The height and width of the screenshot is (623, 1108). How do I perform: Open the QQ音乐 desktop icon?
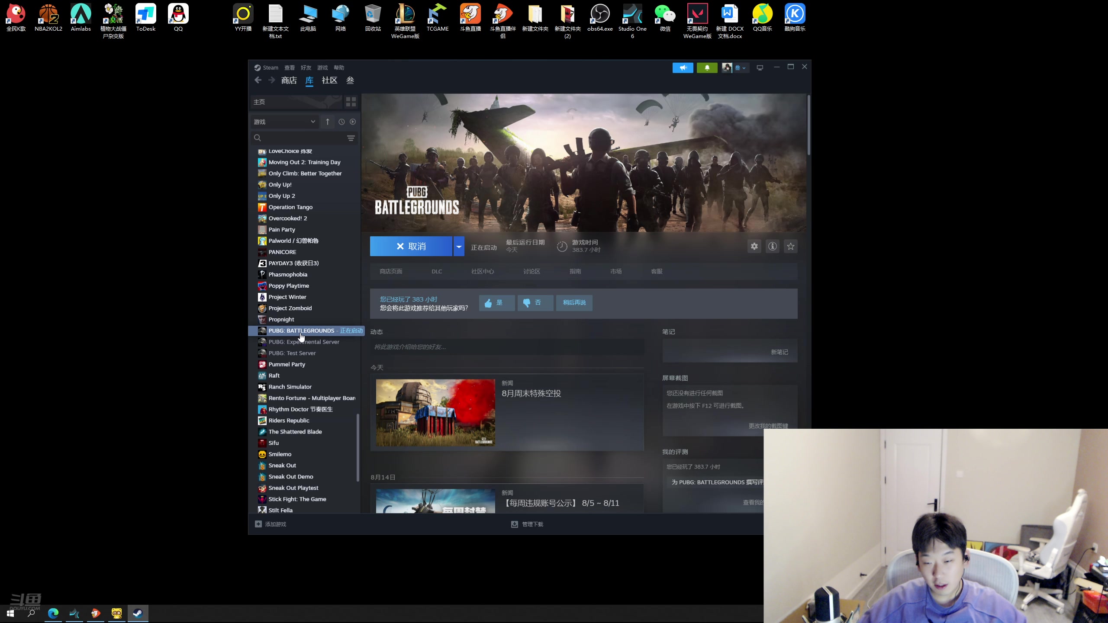coord(762,18)
